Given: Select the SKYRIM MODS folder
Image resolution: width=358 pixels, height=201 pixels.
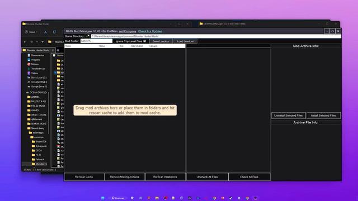Looking at the screenshot, I should [36, 124].
